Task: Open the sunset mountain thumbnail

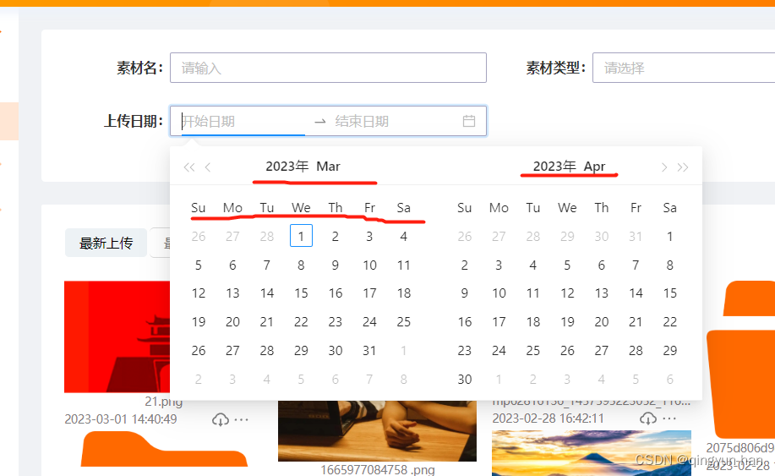Action: [591, 453]
